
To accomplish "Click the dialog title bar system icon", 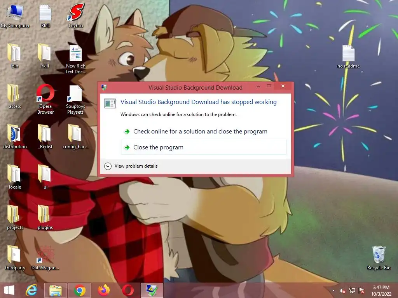I will tap(104, 87).
